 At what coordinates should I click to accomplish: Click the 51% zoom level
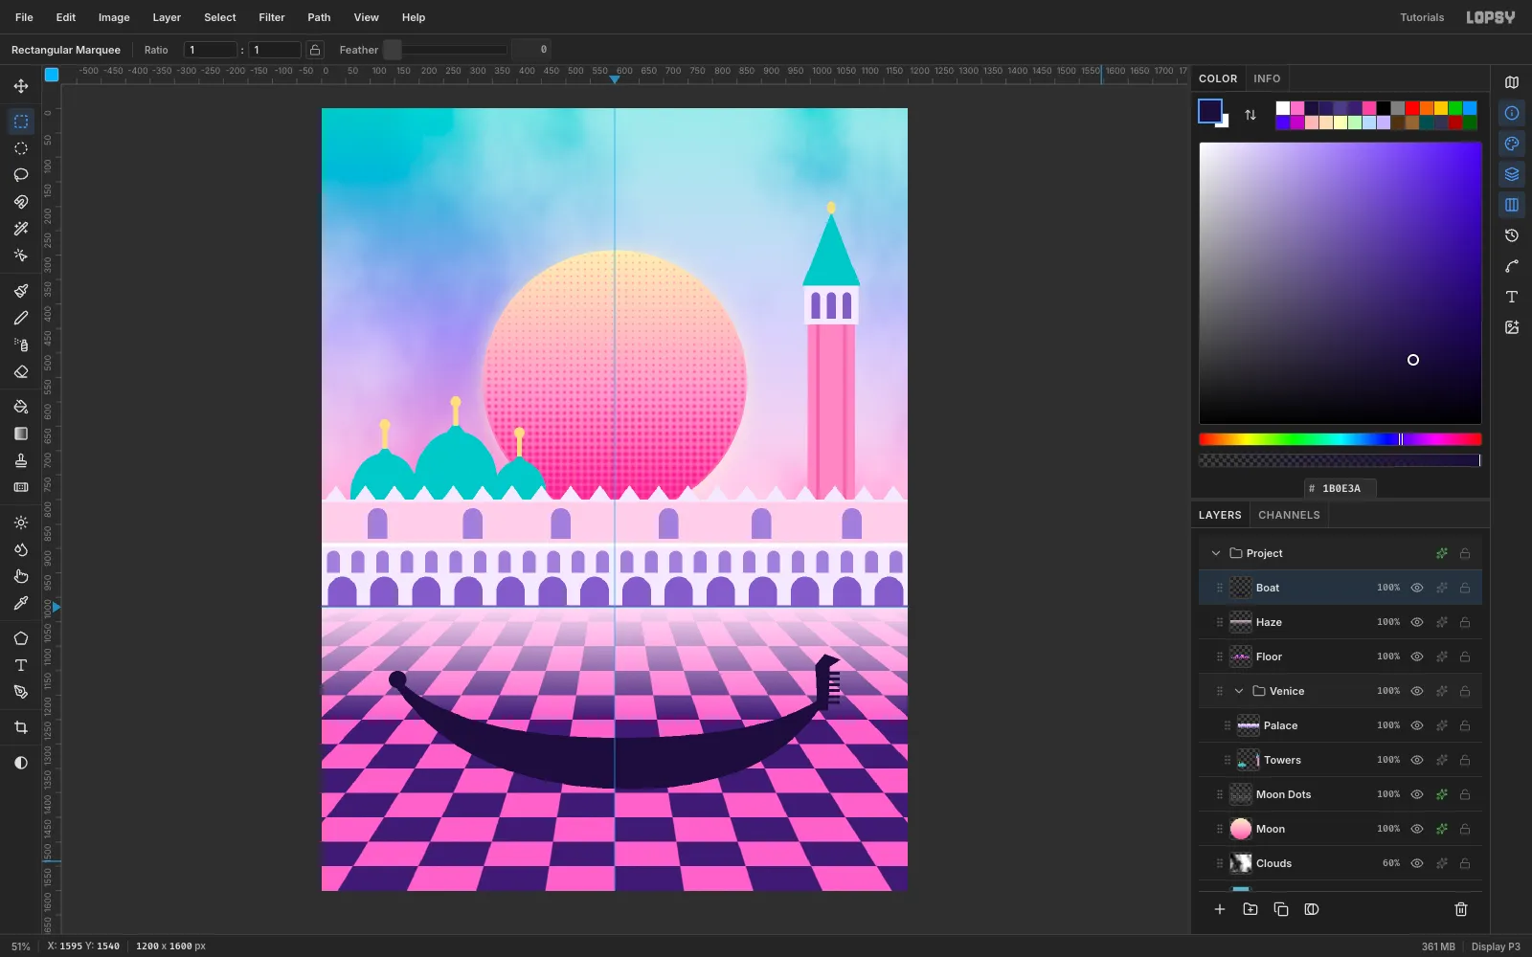point(21,946)
